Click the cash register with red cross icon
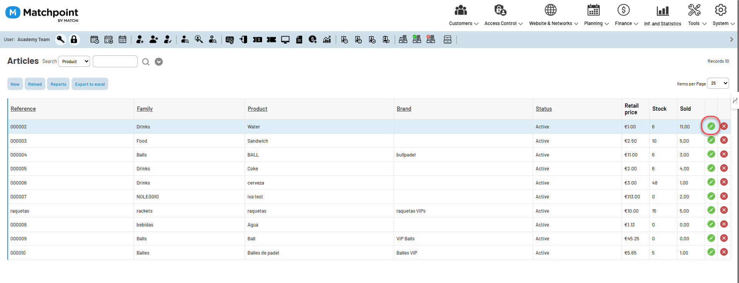Viewport: 739px width, 283px height. (x=431, y=39)
